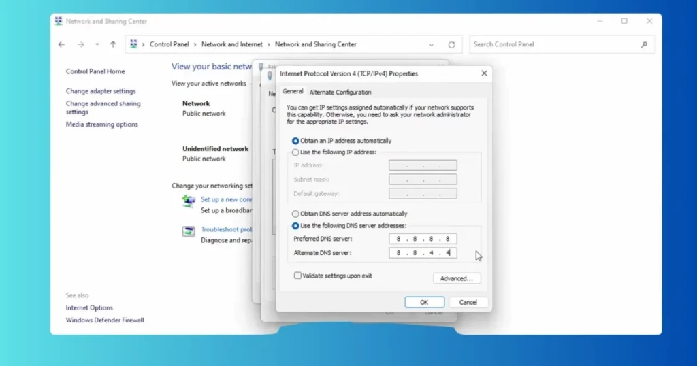
Task: Click the IP address input field
Action: tap(423, 165)
